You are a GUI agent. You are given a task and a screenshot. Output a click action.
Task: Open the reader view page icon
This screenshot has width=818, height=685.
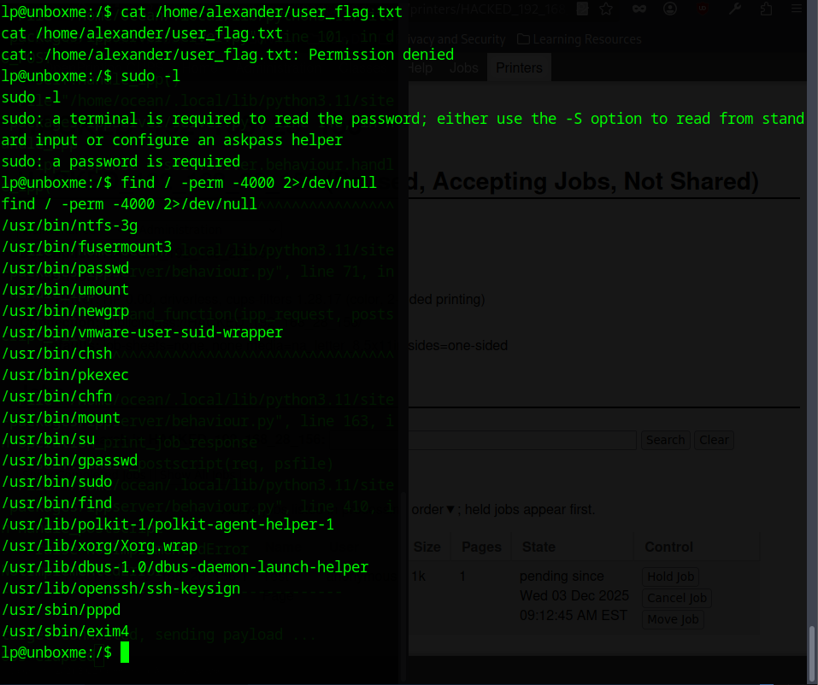(x=582, y=9)
